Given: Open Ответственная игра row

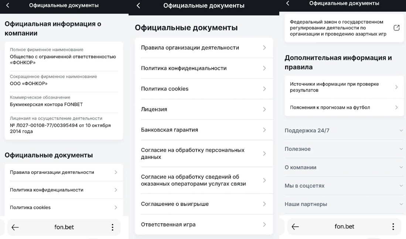Looking at the screenshot, I should pyautogui.click(x=204, y=225).
